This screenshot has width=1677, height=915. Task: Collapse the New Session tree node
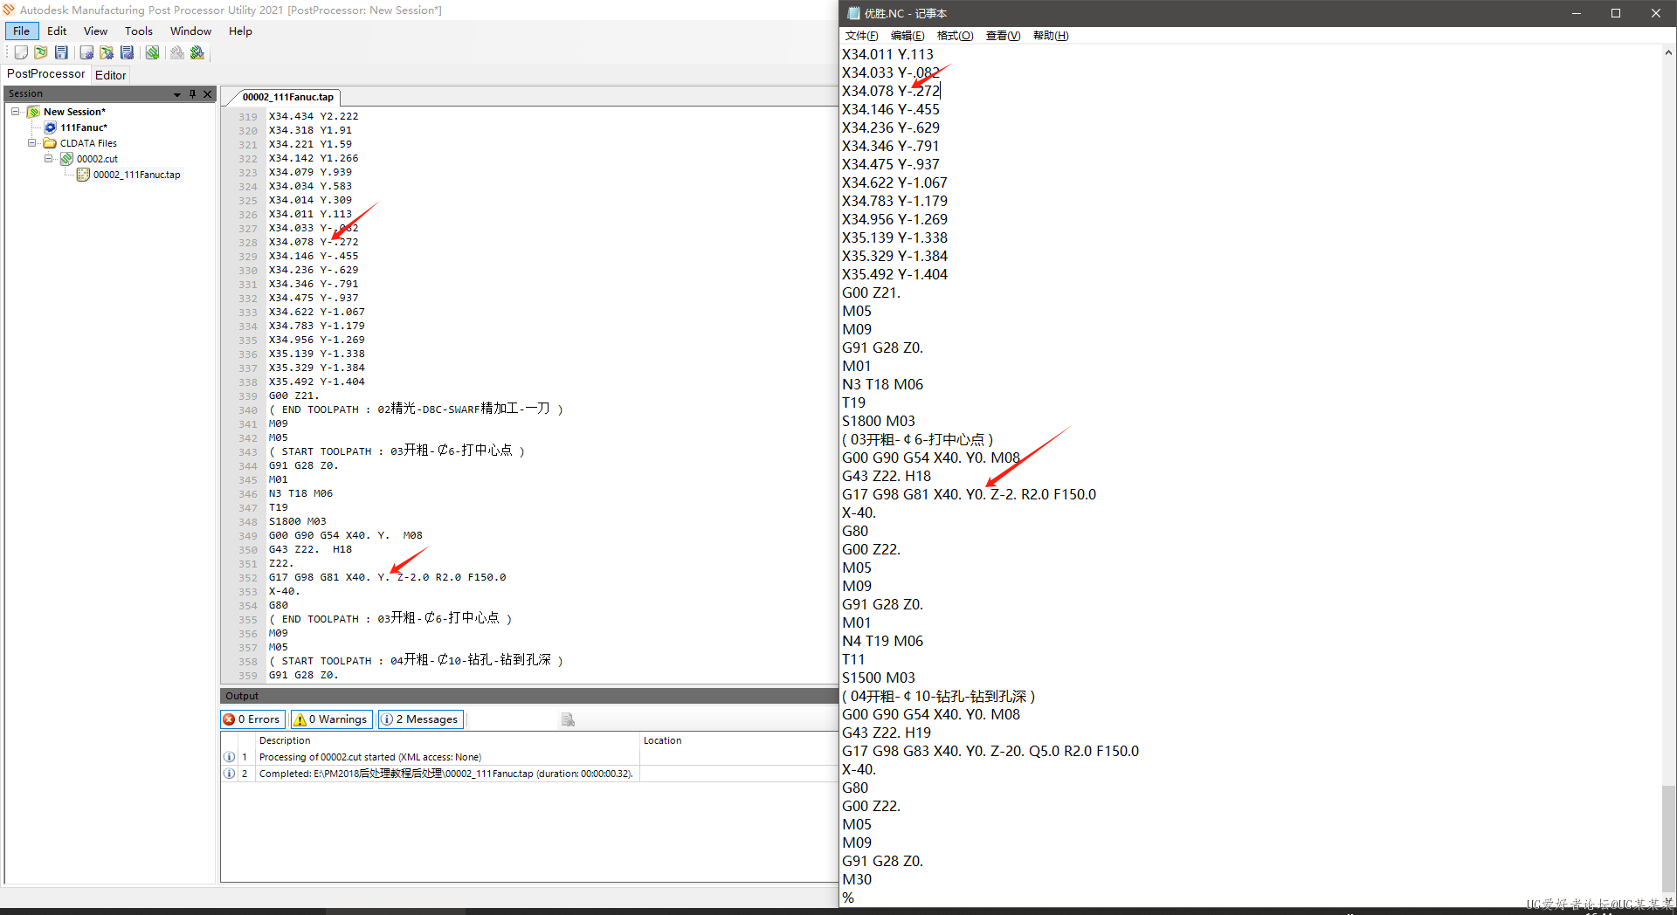coord(16,112)
